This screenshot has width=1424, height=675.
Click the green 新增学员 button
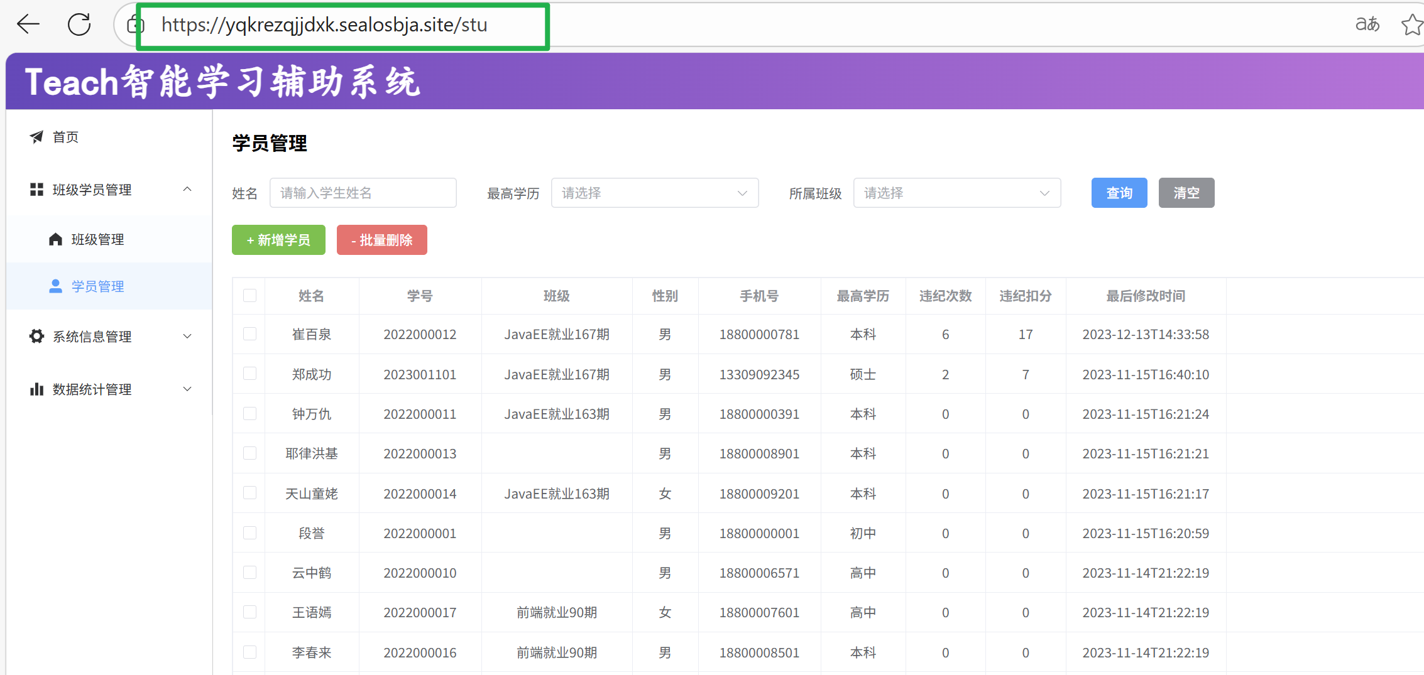pos(278,240)
